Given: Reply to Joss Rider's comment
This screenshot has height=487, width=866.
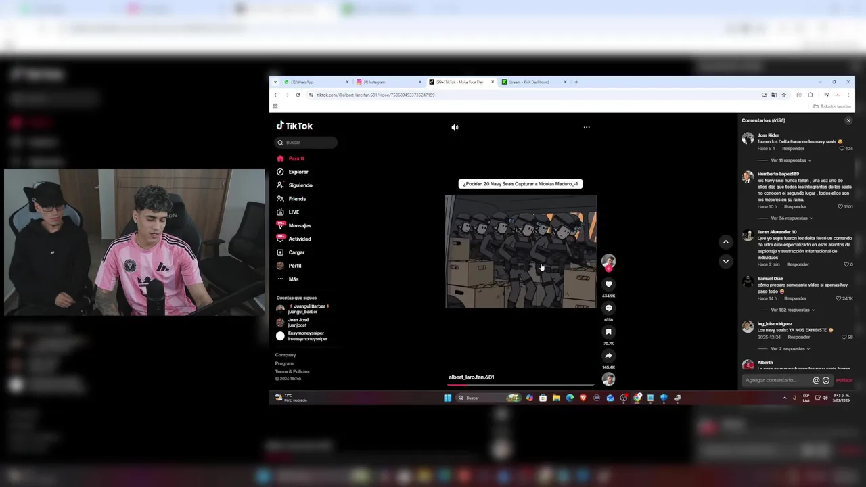Looking at the screenshot, I should pyautogui.click(x=793, y=149).
